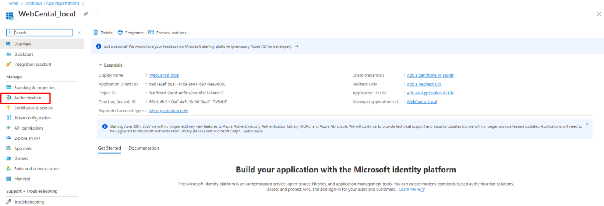Viewport: 604px width, 206px height.
Task: Open the Authentication menu item
Action: [x=27, y=98]
